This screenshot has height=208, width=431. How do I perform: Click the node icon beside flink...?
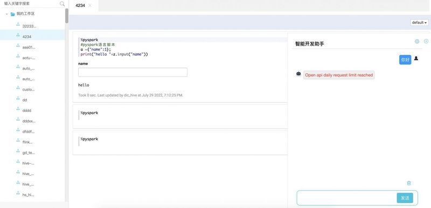point(18,141)
